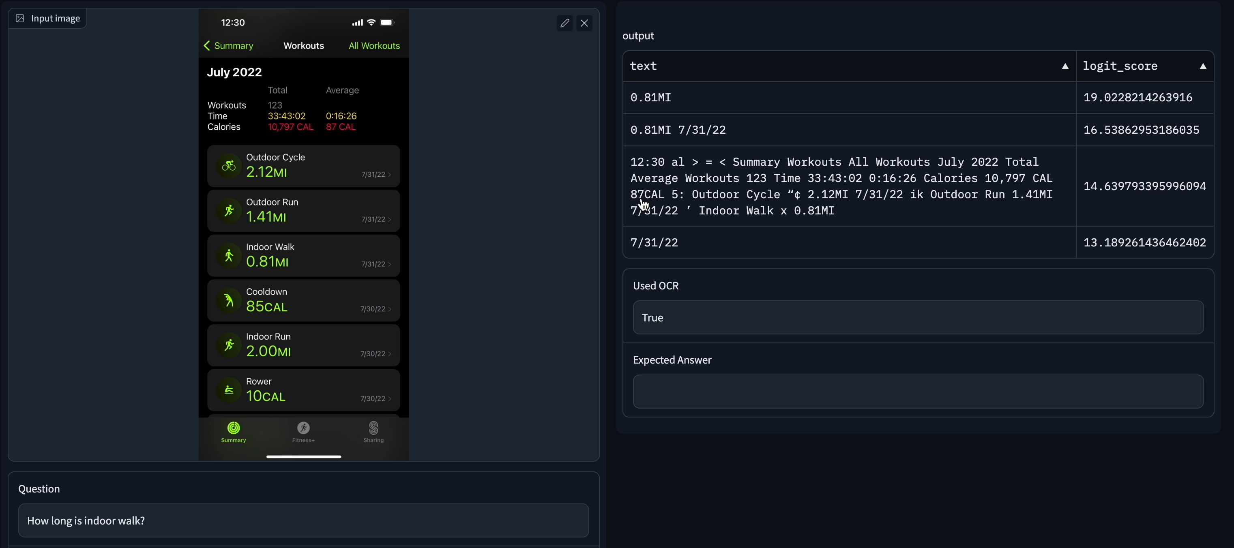Click the Workouts total count 123

pyautogui.click(x=275, y=105)
